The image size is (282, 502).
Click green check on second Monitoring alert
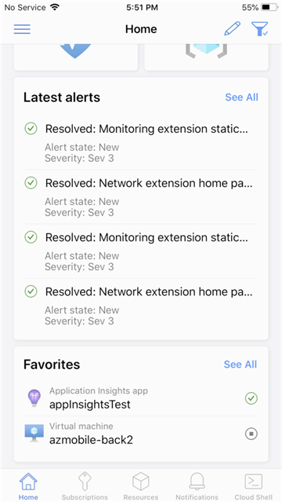coord(31,237)
